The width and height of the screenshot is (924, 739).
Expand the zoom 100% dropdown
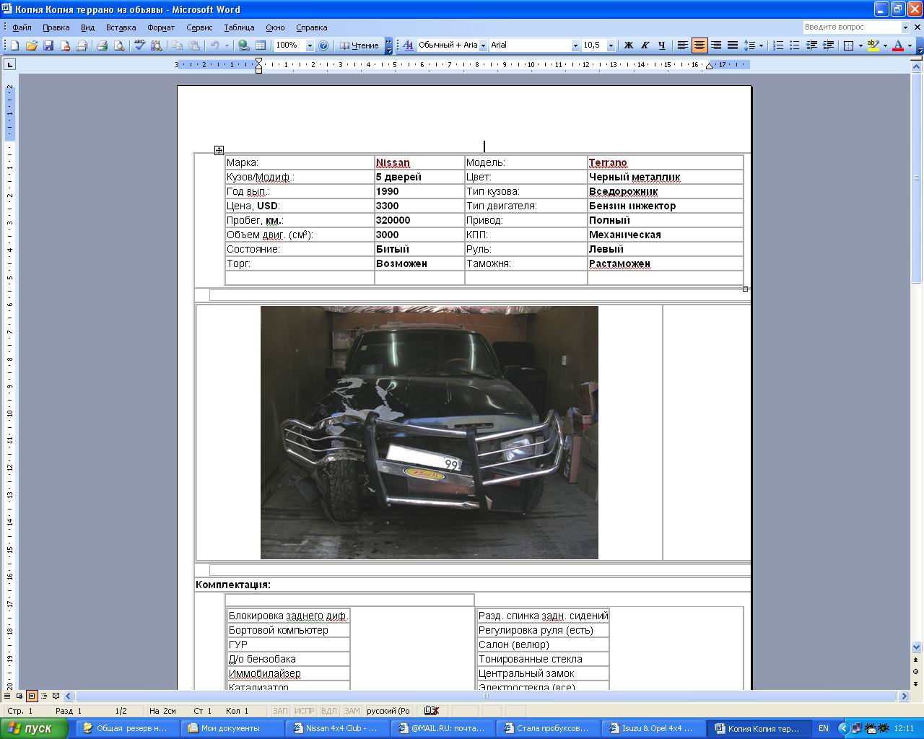pos(310,45)
